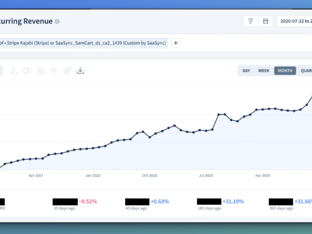Click the percent sign chart icon
Viewport: 312px width, 234px height.
point(54,71)
